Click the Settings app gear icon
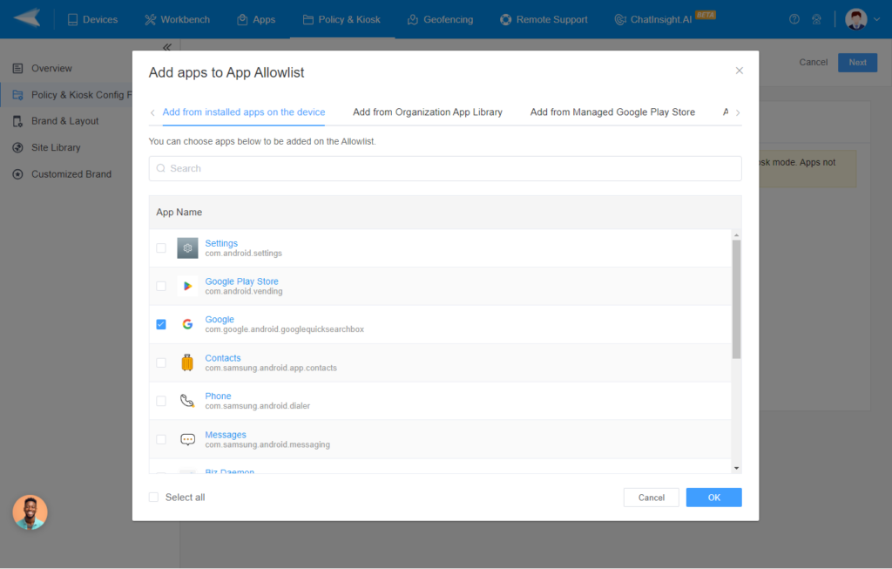The image size is (892, 569). coord(187,248)
